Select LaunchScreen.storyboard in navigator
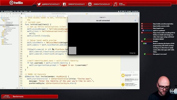This screenshot has height=100, width=177. [11, 28]
